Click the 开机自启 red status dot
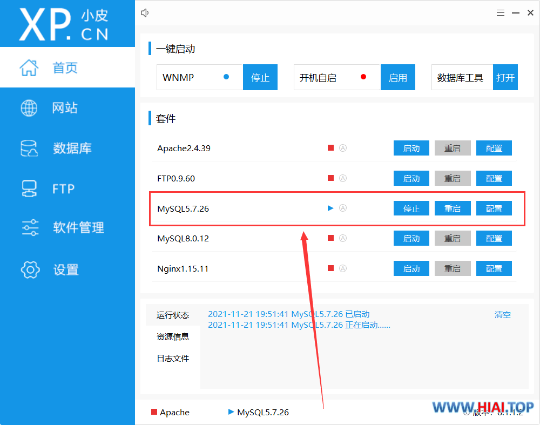 [x=363, y=77]
